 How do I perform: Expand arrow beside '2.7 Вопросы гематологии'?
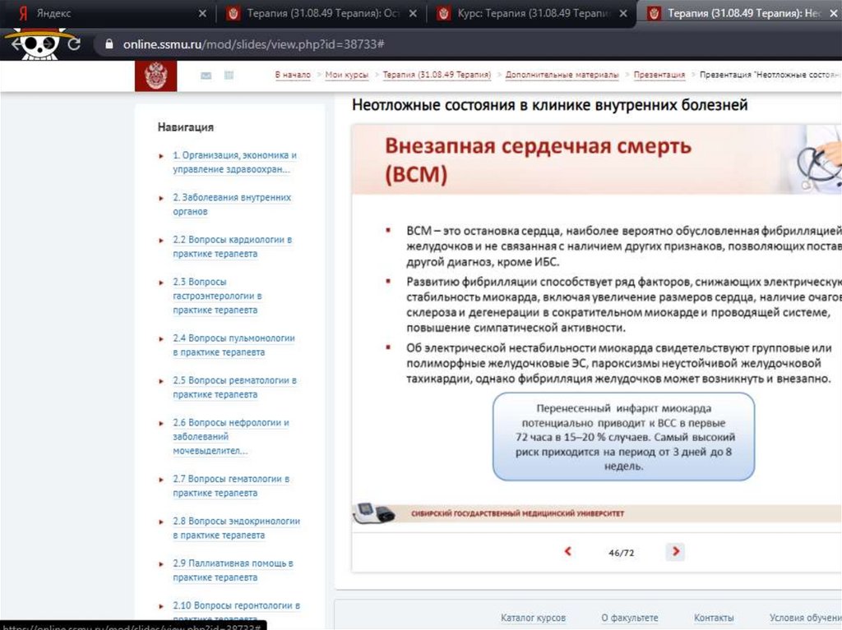click(161, 480)
